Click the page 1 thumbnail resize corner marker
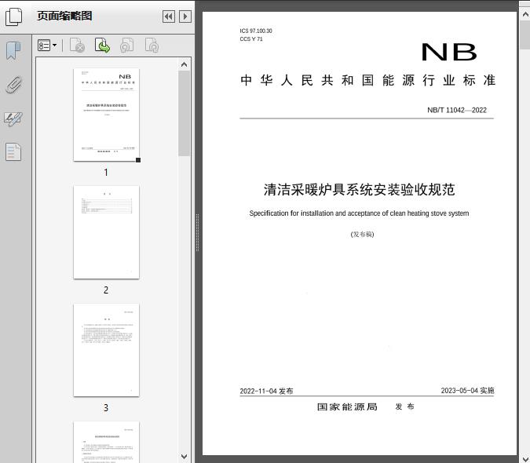Screen dimensions: 530x463 click(x=138, y=160)
